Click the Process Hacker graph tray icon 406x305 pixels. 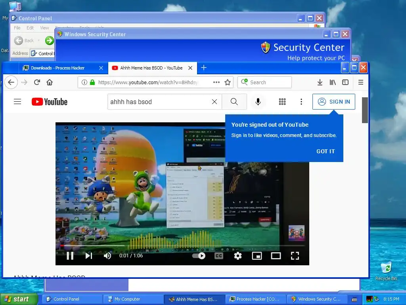click(370, 299)
